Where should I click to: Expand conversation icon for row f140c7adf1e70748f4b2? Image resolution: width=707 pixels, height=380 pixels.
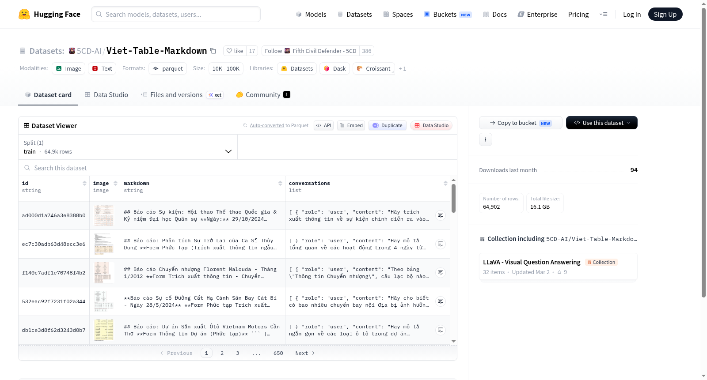tap(441, 273)
